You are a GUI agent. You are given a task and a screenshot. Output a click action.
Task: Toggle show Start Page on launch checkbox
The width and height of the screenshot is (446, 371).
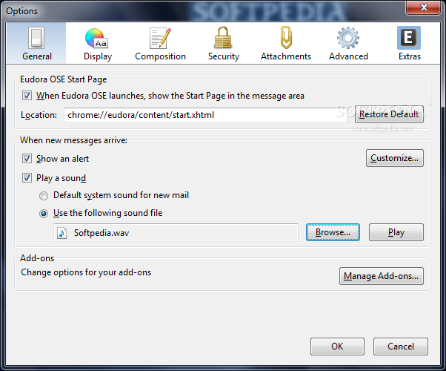click(27, 95)
